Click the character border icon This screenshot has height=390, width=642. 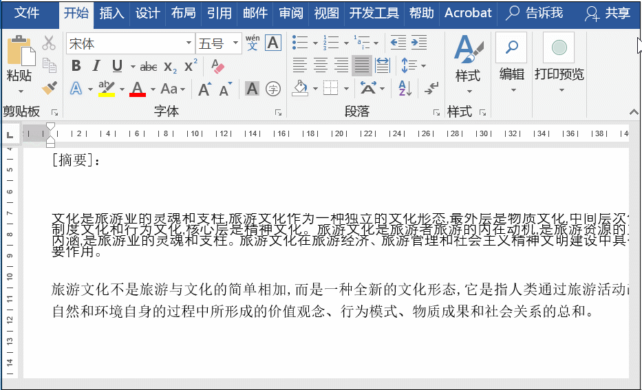[x=273, y=43]
